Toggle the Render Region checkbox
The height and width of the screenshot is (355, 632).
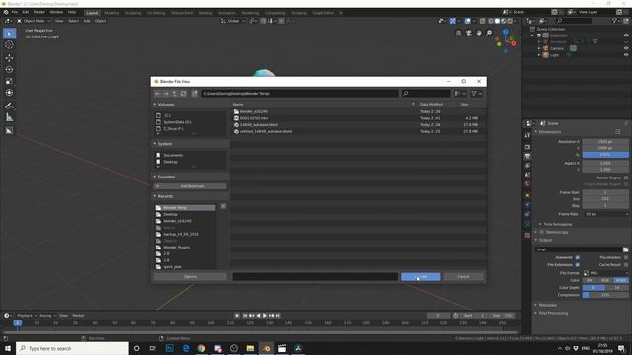click(625, 177)
